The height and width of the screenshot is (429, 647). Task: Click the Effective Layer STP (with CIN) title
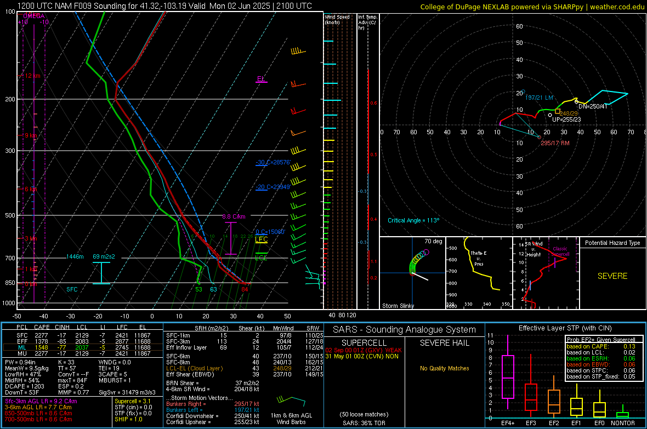565,328
